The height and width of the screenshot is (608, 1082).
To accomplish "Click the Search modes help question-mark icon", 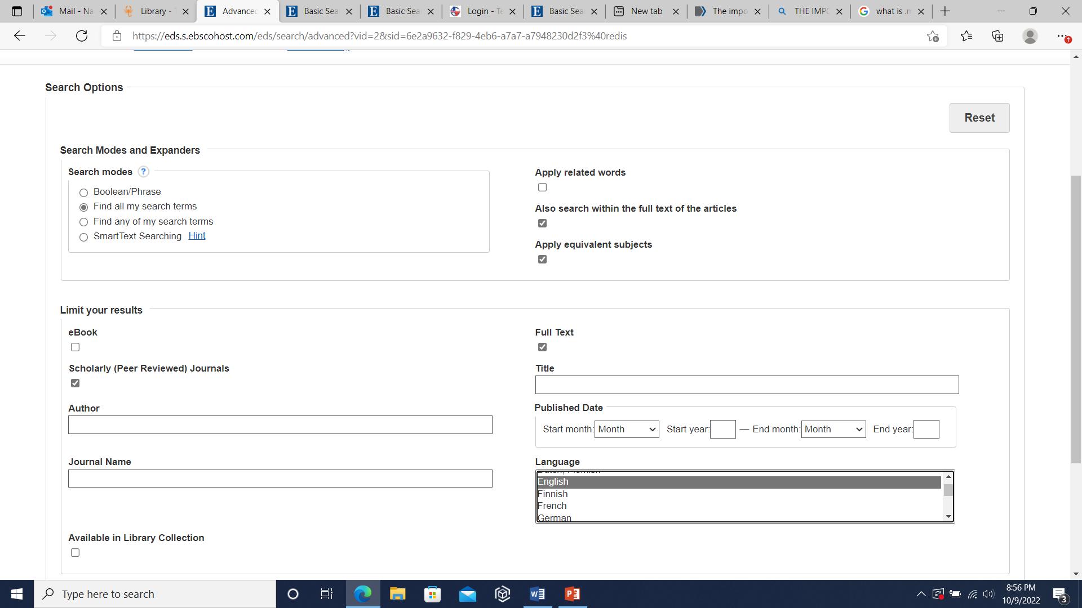I will 143,172.
